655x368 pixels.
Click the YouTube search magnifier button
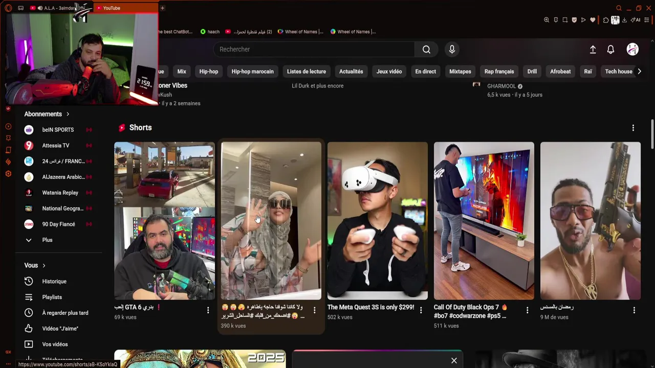pos(426,50)
